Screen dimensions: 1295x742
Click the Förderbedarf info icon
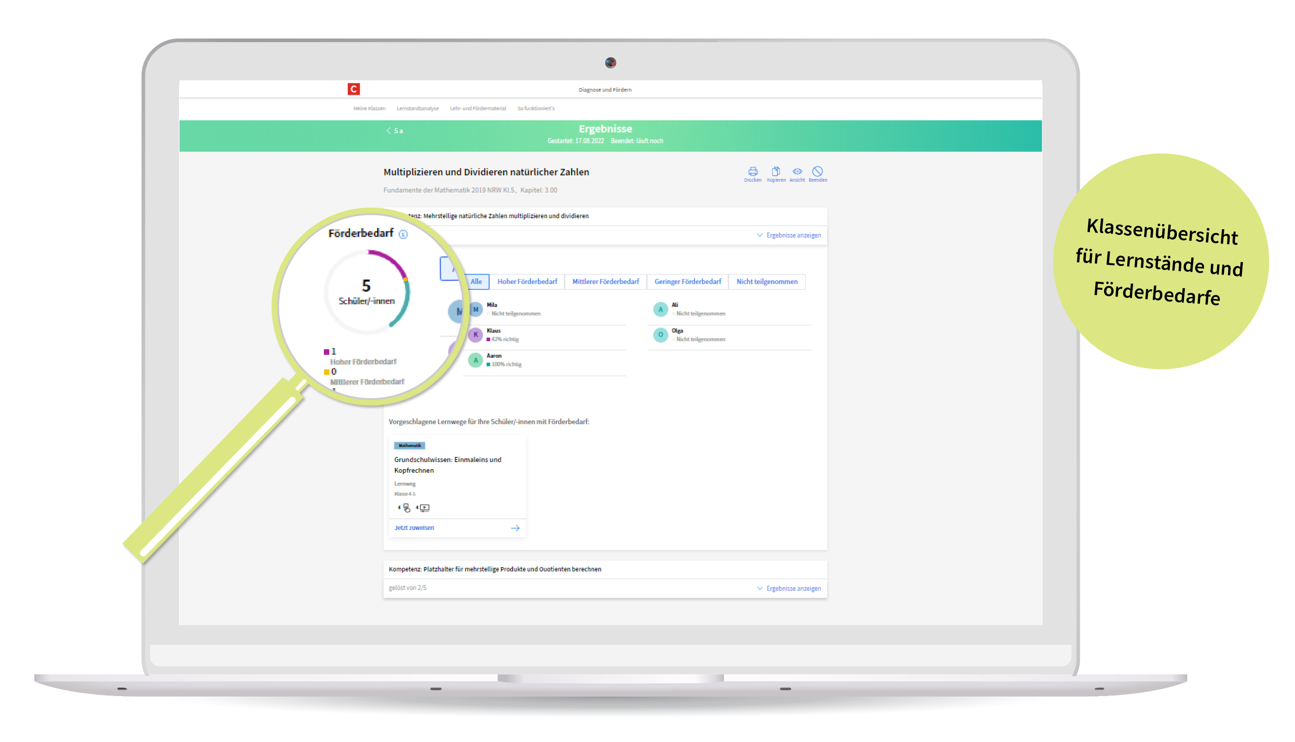[403, 234]
